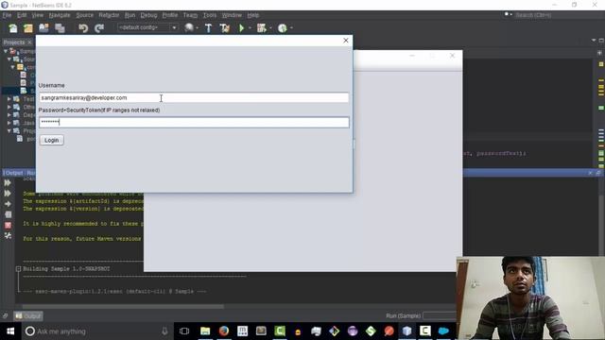The width and height of the screenshot is (605, 340).
Task: Click Clean and Build hammer-broom icon
Action: pyautogui.click(x=225, y=28)
